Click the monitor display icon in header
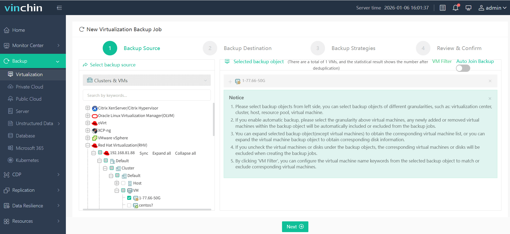The width and height of the screenshot is (510, 234). 468,8
